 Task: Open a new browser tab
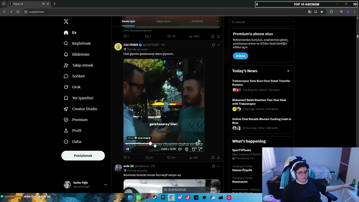click(x=54, y=4)
